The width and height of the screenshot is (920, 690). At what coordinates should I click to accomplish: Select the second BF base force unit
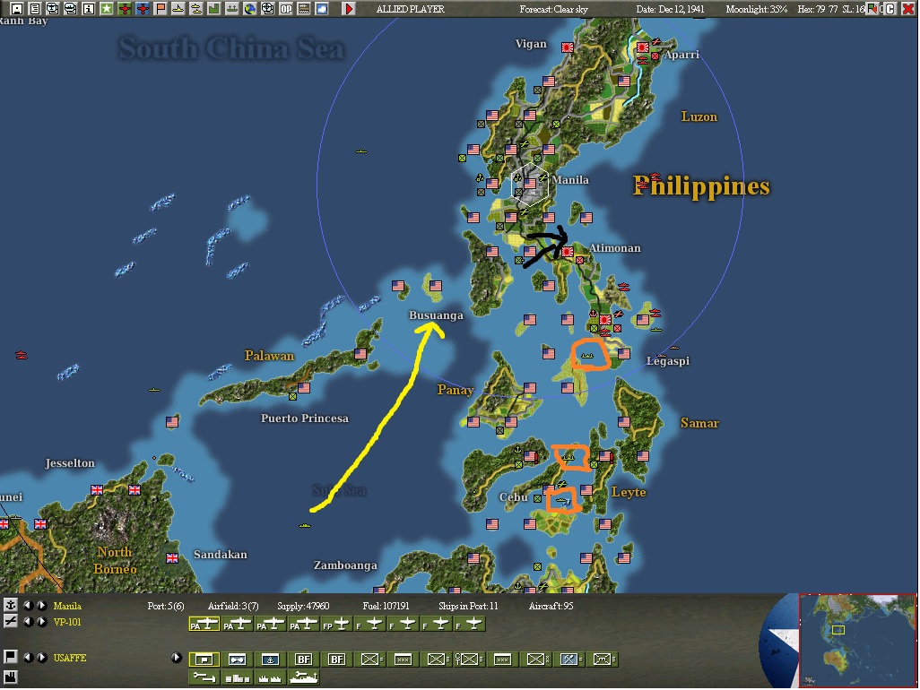[337, 660]
